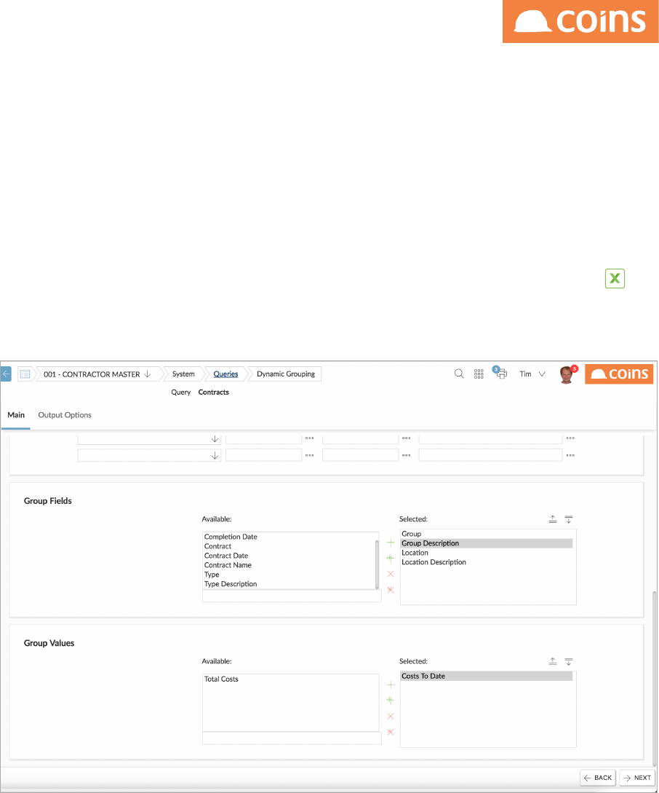Open the apps grid icon
This screenshot has height=793, width=659.
pos(479,374)
